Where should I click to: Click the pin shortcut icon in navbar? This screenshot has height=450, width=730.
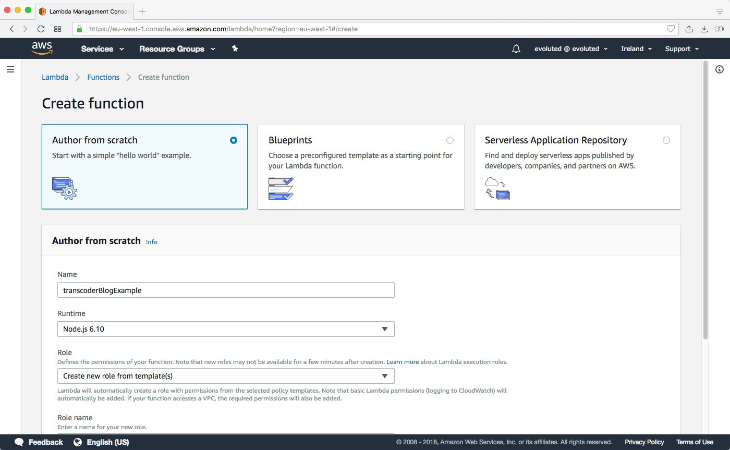click(235, 48)
